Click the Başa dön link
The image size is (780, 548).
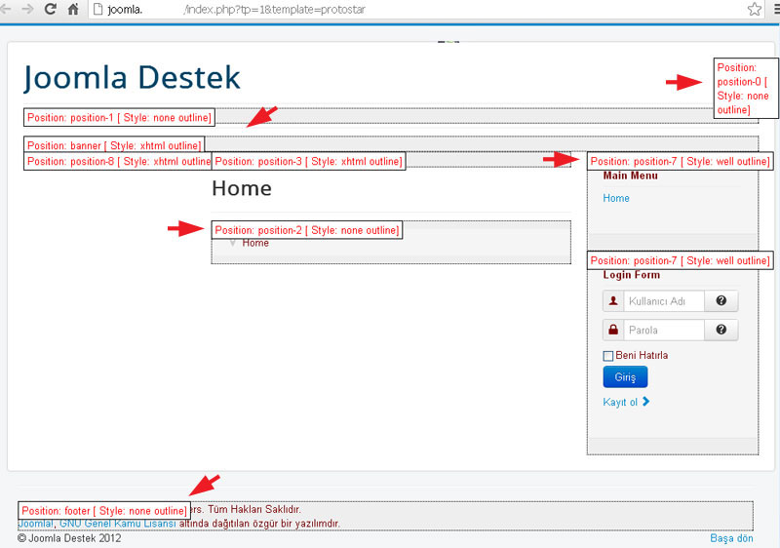(x=731, y=538)
